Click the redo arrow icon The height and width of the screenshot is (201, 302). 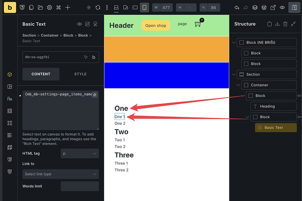click(x=246, y=7)
